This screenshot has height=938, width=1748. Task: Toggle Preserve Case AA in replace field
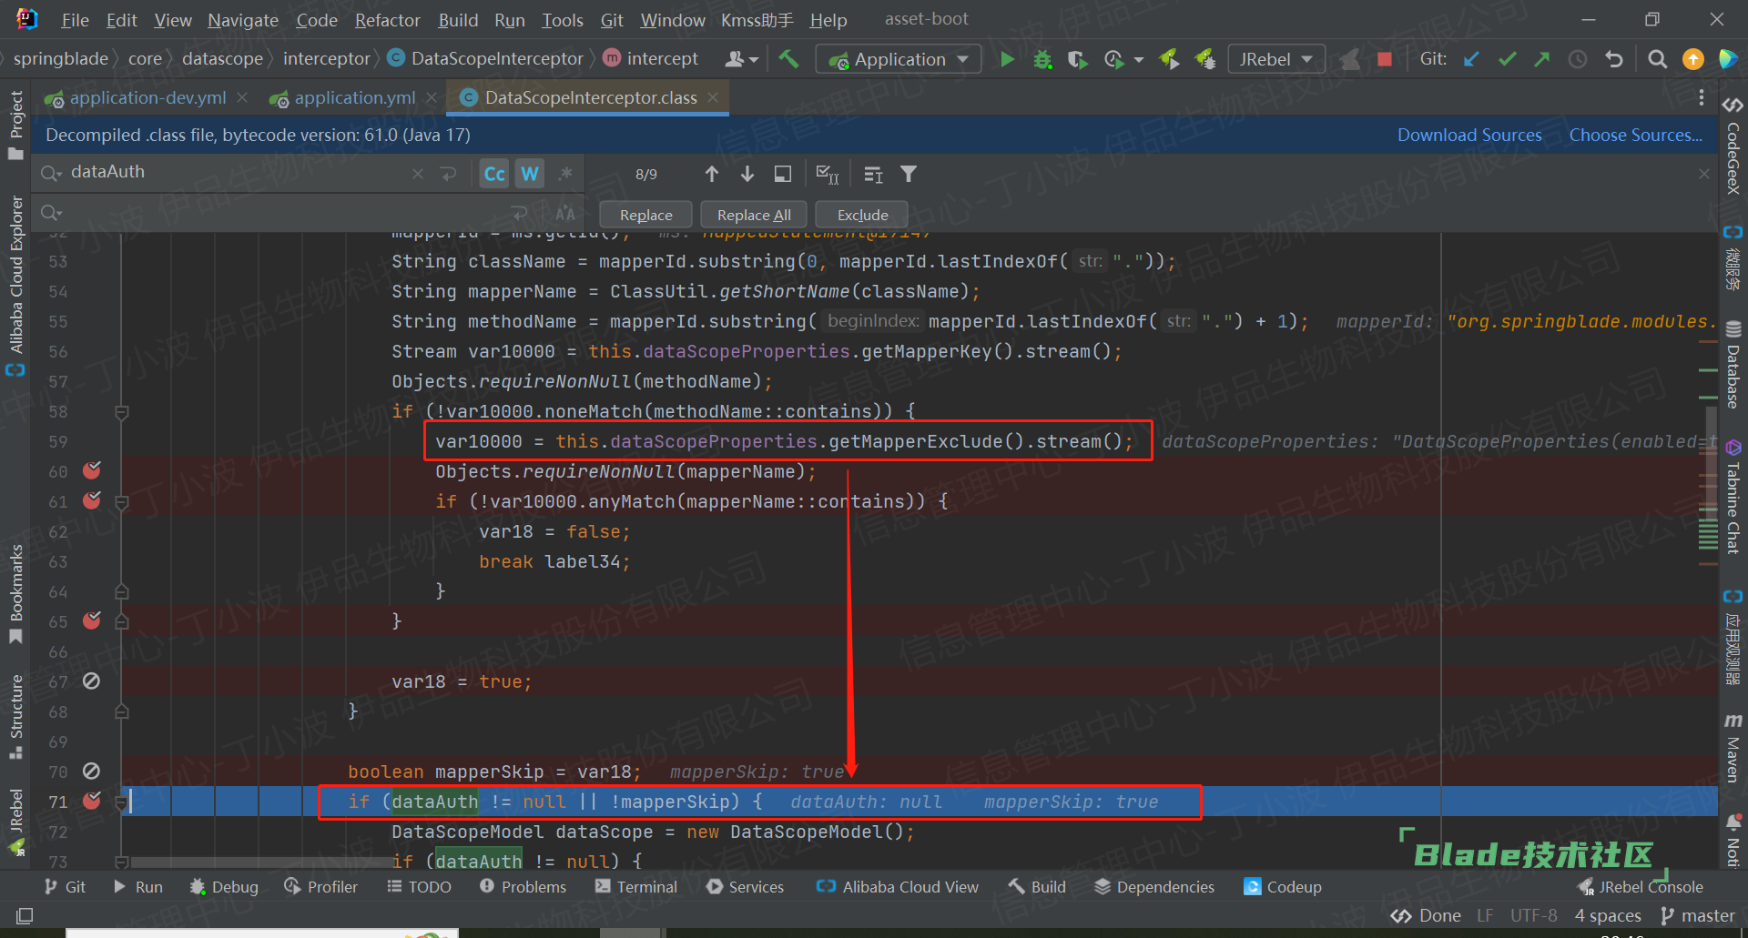coord(565,214)
